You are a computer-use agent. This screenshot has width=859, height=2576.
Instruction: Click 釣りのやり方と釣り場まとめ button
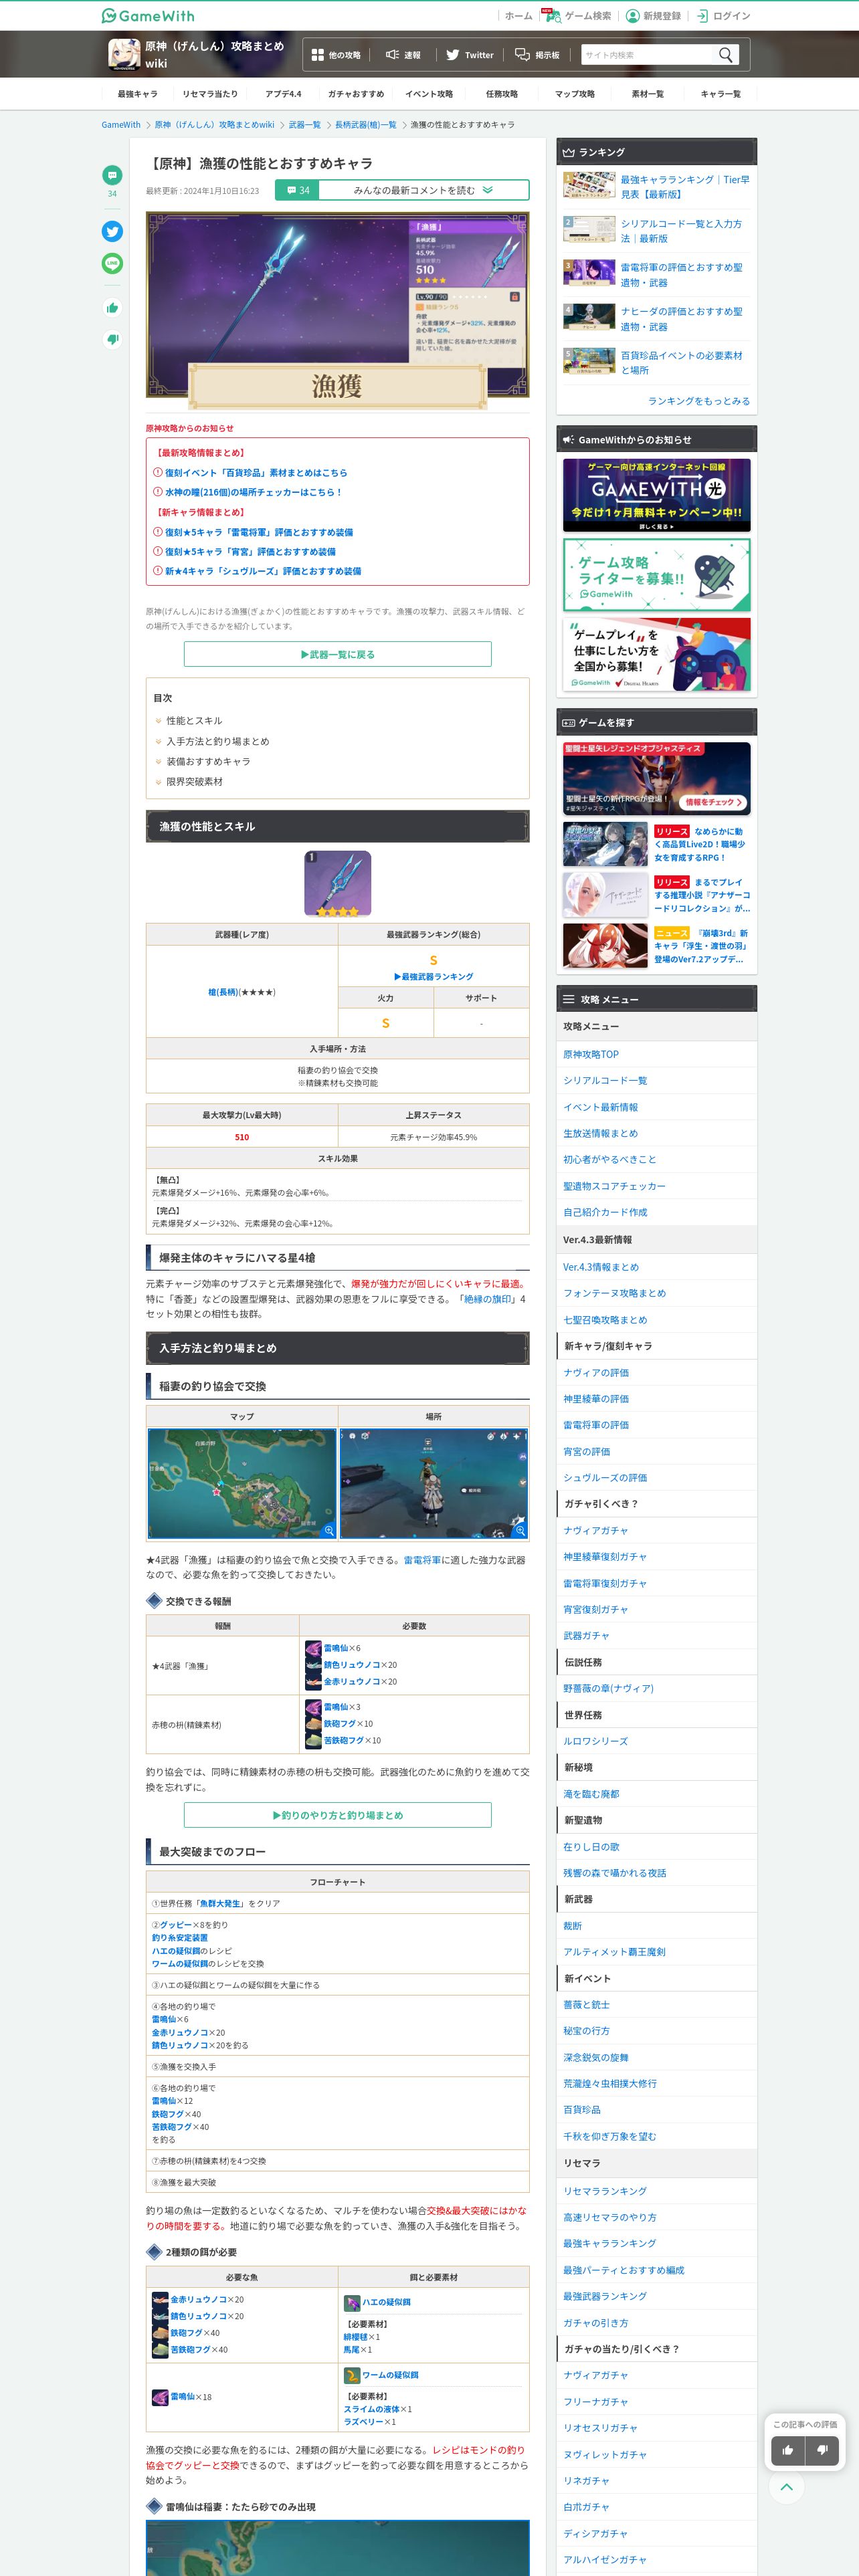coord(337,1815)
